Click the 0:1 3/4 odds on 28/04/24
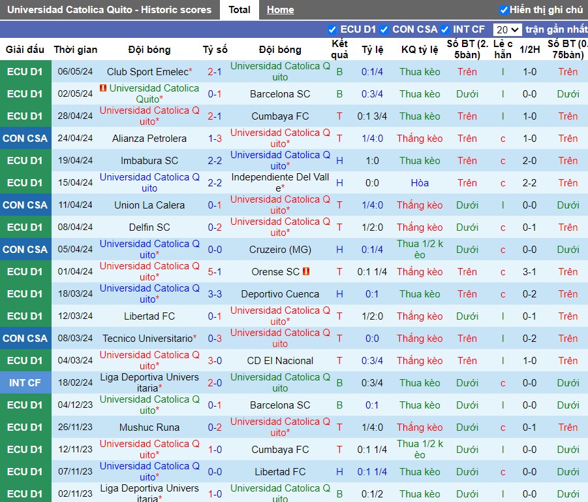The image size is (588, 502). (372, 116)
